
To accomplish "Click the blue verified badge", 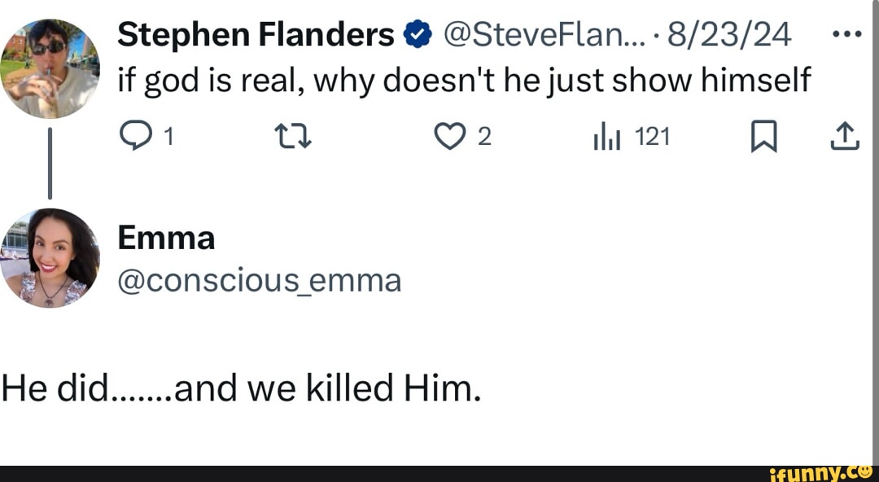I will (x=417, y=35).
